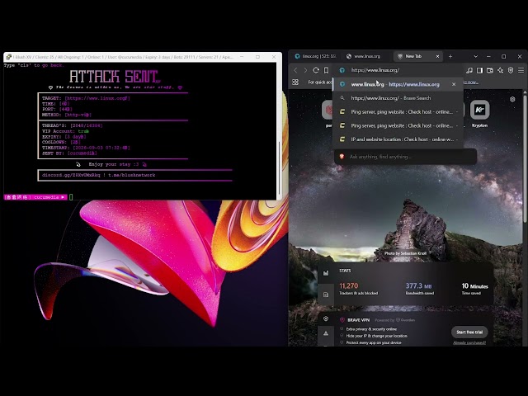The height and width of the screenshot is (396, 528).
Task: Click the browser forward arrow
Action: [305, 70]
